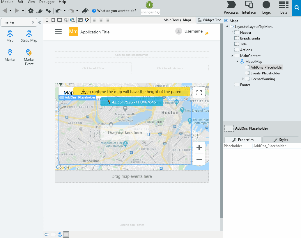The height and width of the screenshot is (238, 301).
Task: Select the Static Map widget
Action: (29, 35)
